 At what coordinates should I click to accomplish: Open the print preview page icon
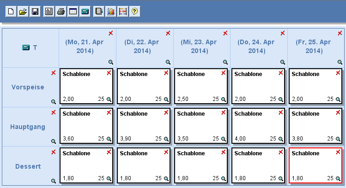point(49,12)
